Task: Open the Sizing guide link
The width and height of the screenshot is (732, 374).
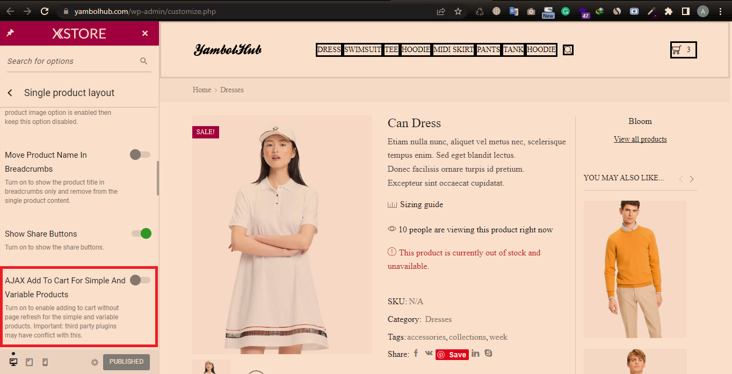Action: (422, 204)
